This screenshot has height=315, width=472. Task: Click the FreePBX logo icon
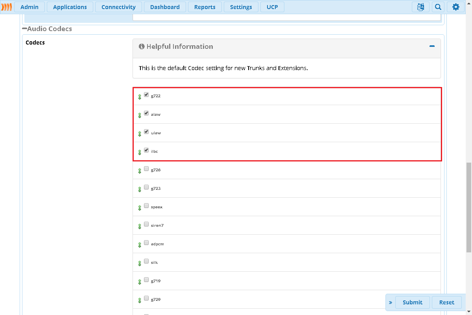pos(7,7)
